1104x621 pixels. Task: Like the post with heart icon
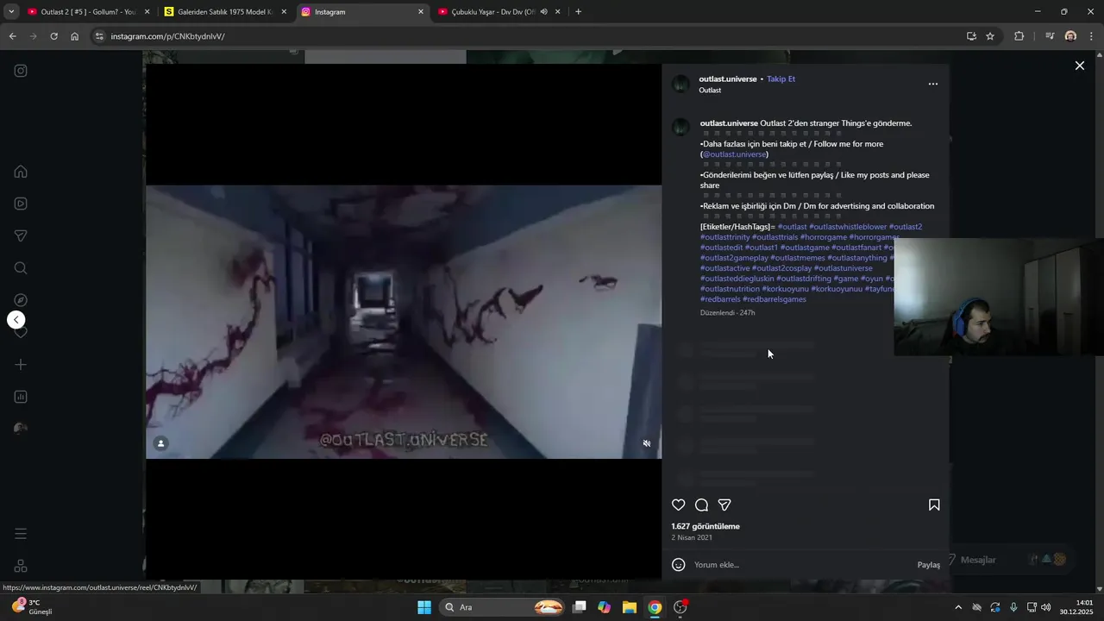point(679,505)
